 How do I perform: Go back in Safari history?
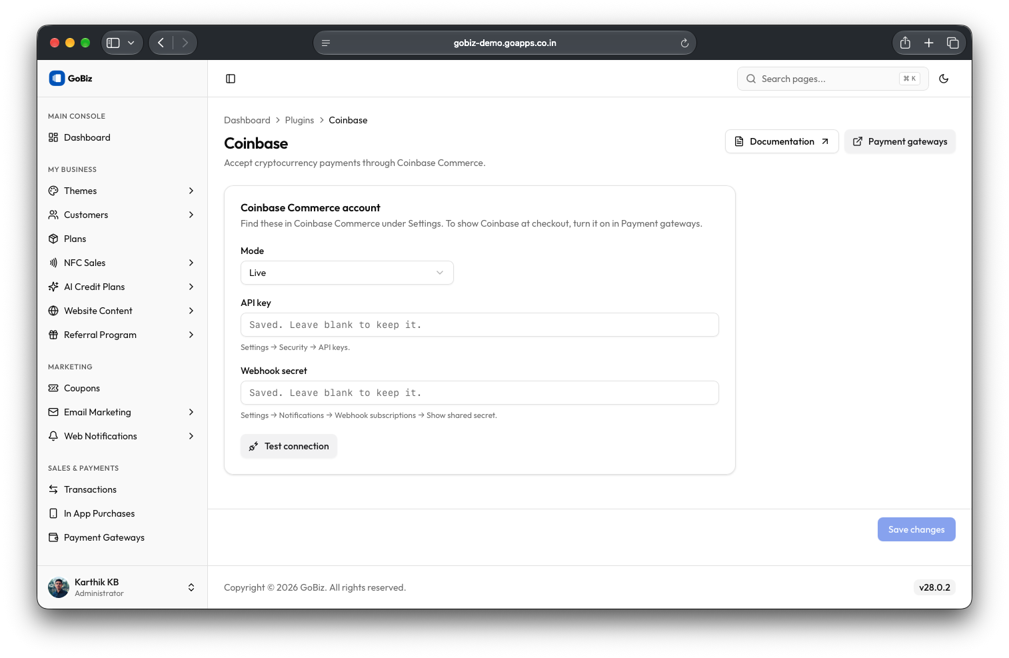161,43
